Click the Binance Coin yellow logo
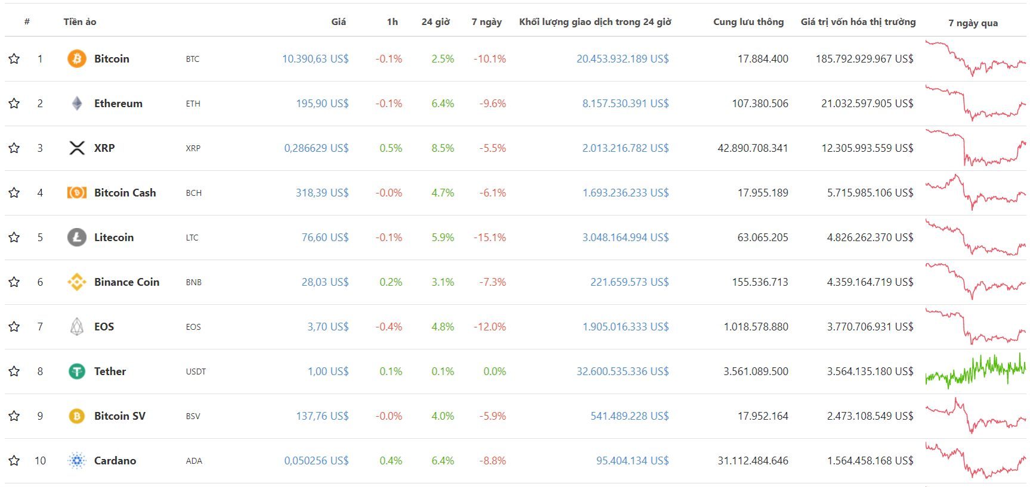Screen dimensions: 1030x487 [x=77, y=282]
